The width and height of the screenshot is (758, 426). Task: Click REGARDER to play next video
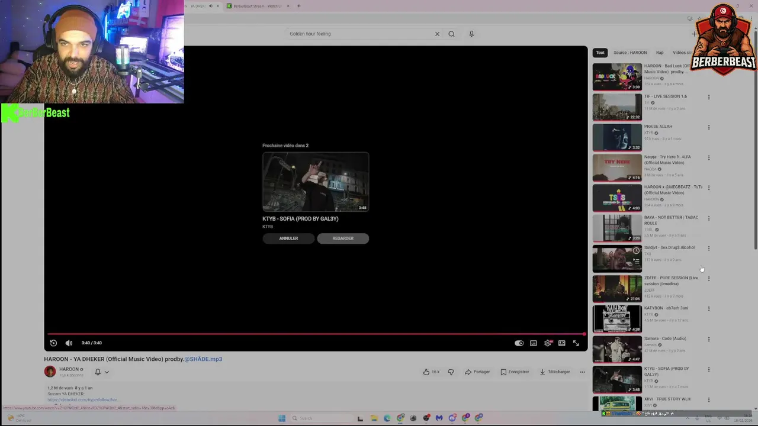click(343, 238)
